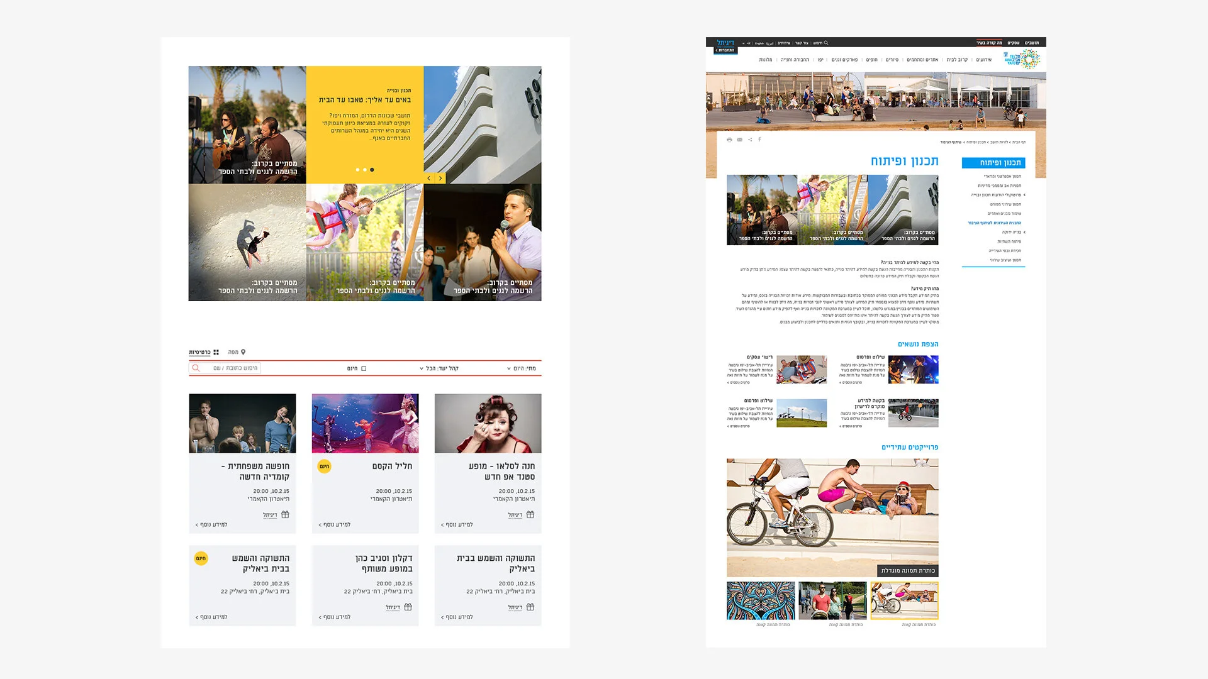Click the map pin icon for מפה view

coord(243,352)
